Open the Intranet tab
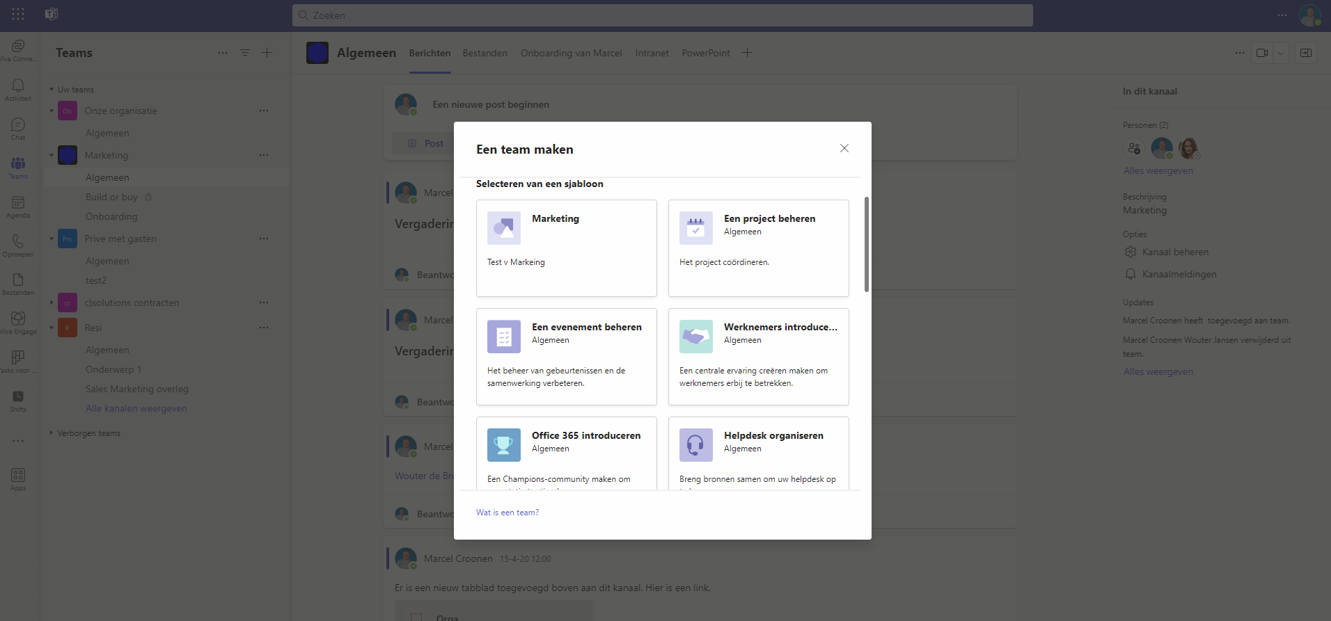This screenshot has height=621, width=1331. 652,53
